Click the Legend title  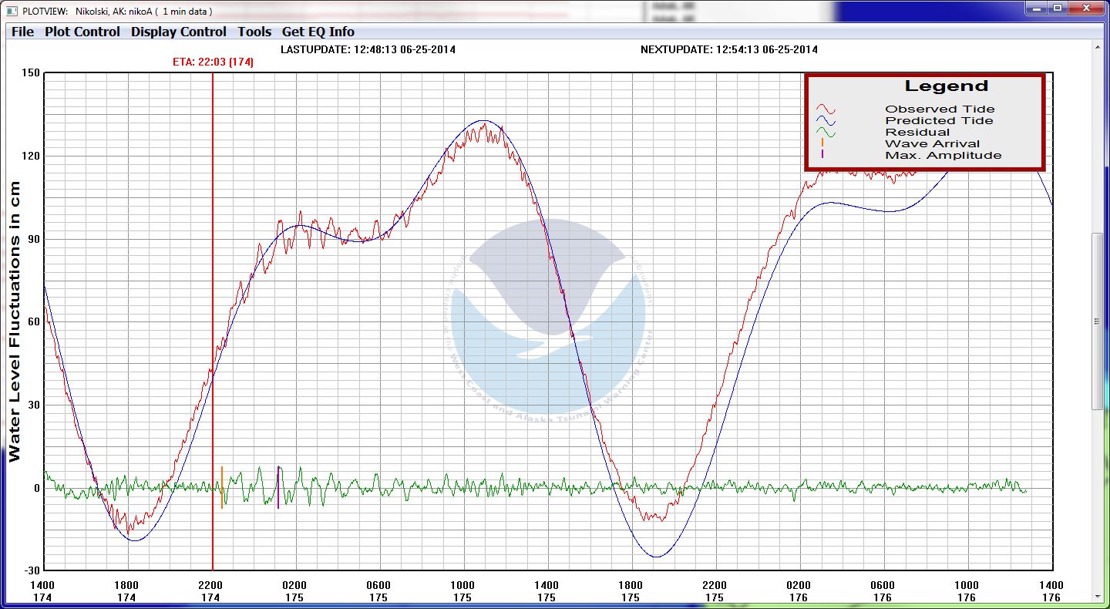click(946, 86)
